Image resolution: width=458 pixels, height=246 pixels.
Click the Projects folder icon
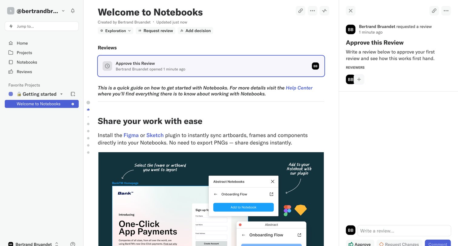point(11,53)
